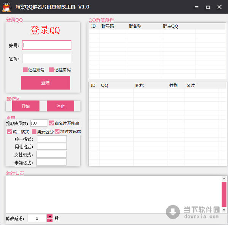The height and width of the screenshot is (225, 228).
Task: Increase 修改延迟 with the up arrow
Action: [x=50, y=216]
